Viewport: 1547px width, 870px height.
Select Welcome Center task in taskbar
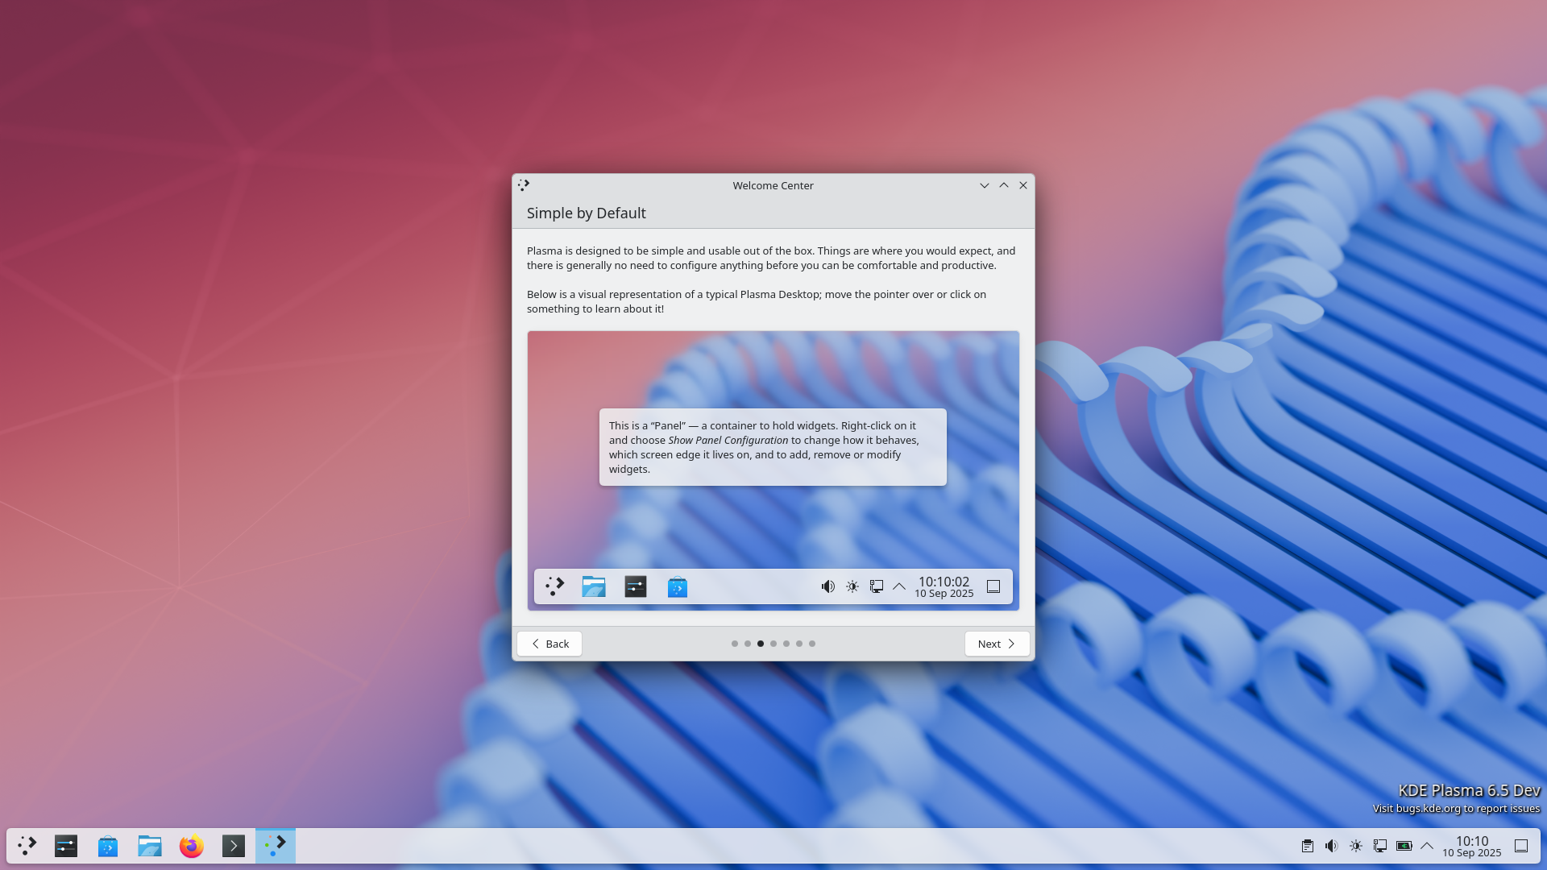[x=276, y=846]
